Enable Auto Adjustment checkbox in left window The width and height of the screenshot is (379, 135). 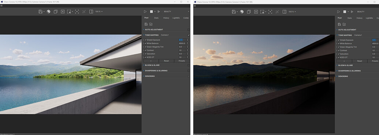tap(189, 30)
